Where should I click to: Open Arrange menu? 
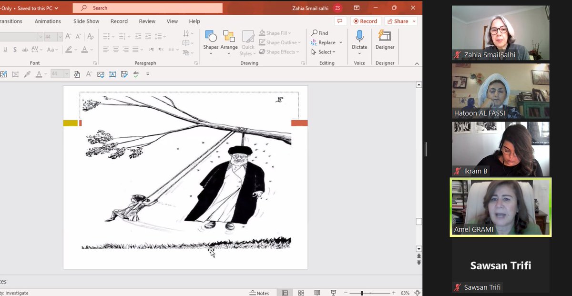pyautogui.click(x=229, y=42)
